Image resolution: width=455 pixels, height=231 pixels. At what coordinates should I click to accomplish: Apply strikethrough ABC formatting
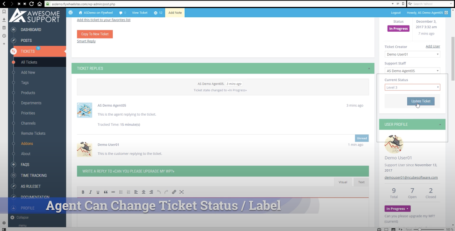(x=113, y=192)
